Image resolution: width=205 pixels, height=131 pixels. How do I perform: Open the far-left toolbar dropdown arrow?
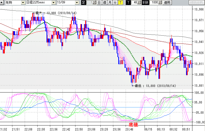pyautogui.click(x=2, y=3)
